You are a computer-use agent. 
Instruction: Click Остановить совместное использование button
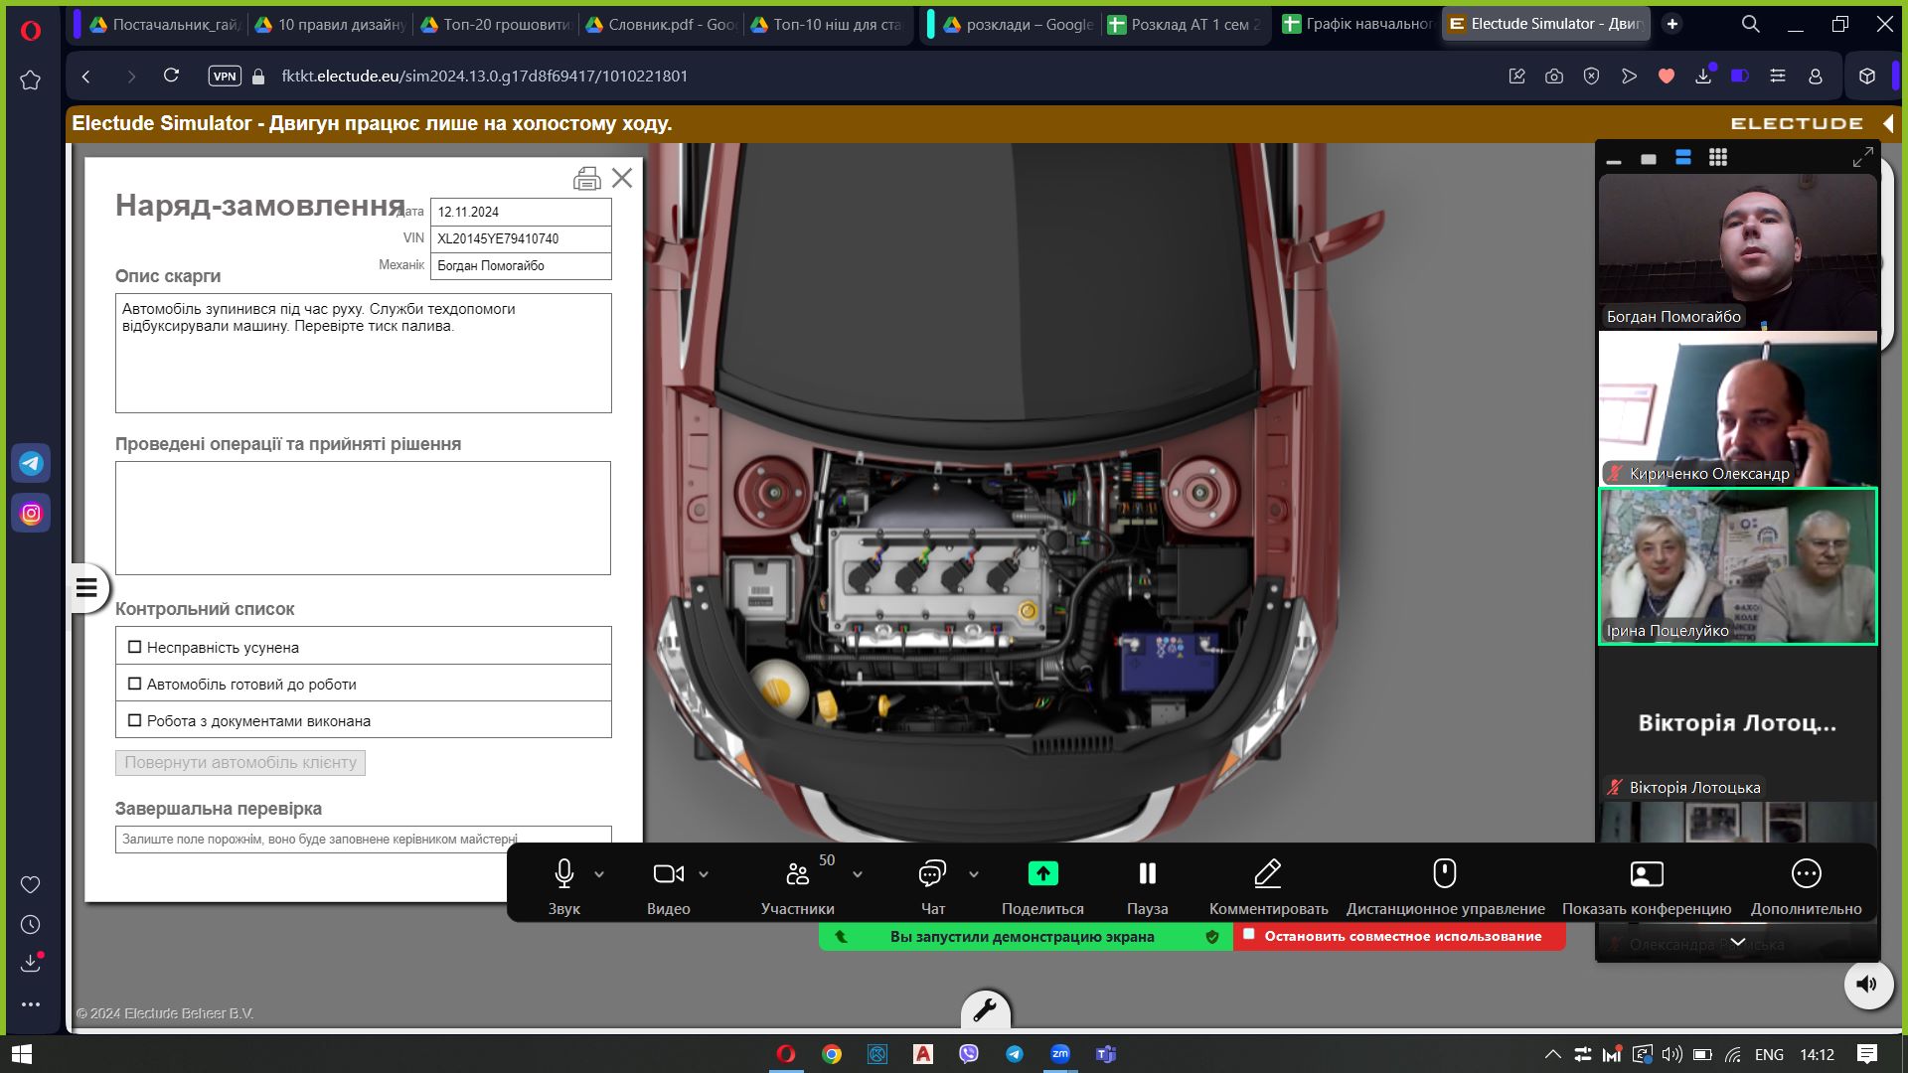point(1399,936)
